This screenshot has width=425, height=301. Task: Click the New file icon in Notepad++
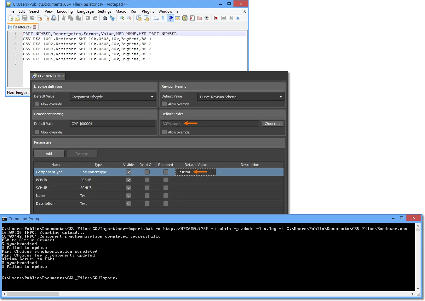point(10,18)
